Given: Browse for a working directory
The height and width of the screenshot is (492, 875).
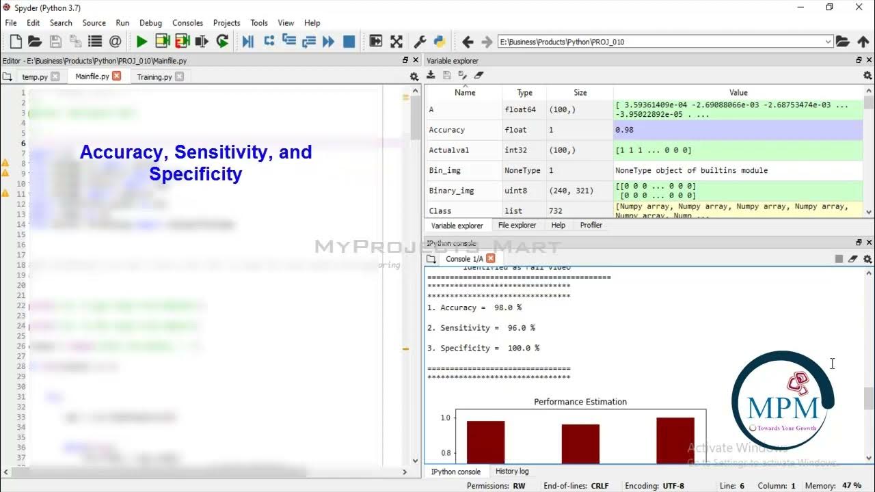Looking at the screenshot, I should 842,42.
